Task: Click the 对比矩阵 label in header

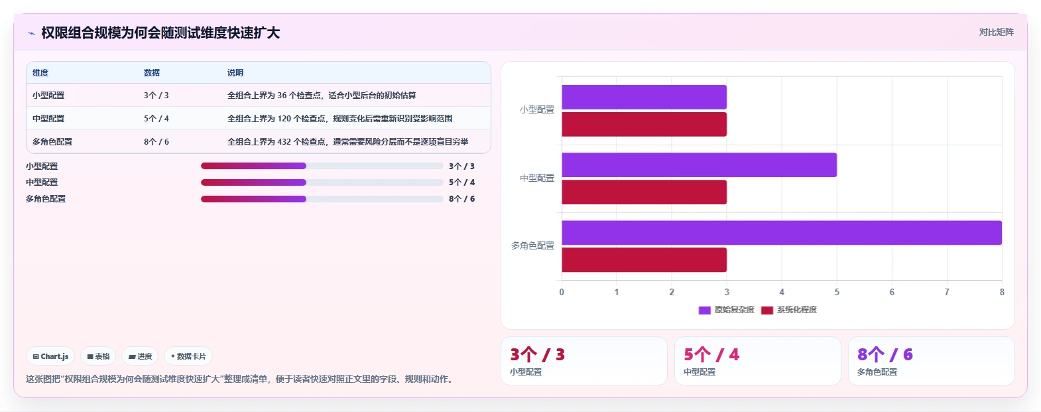Action: tap(996, 32)
